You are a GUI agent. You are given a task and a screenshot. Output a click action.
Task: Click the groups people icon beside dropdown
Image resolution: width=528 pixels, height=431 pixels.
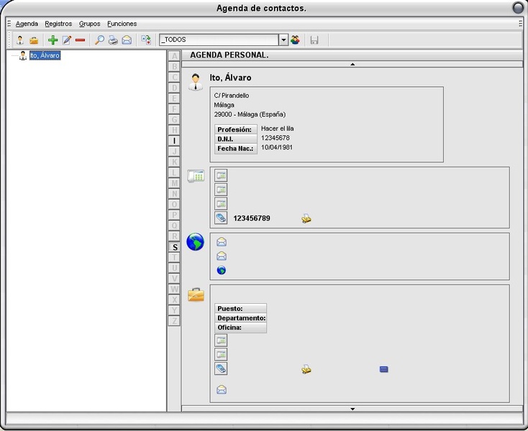[x=295, y=40]
